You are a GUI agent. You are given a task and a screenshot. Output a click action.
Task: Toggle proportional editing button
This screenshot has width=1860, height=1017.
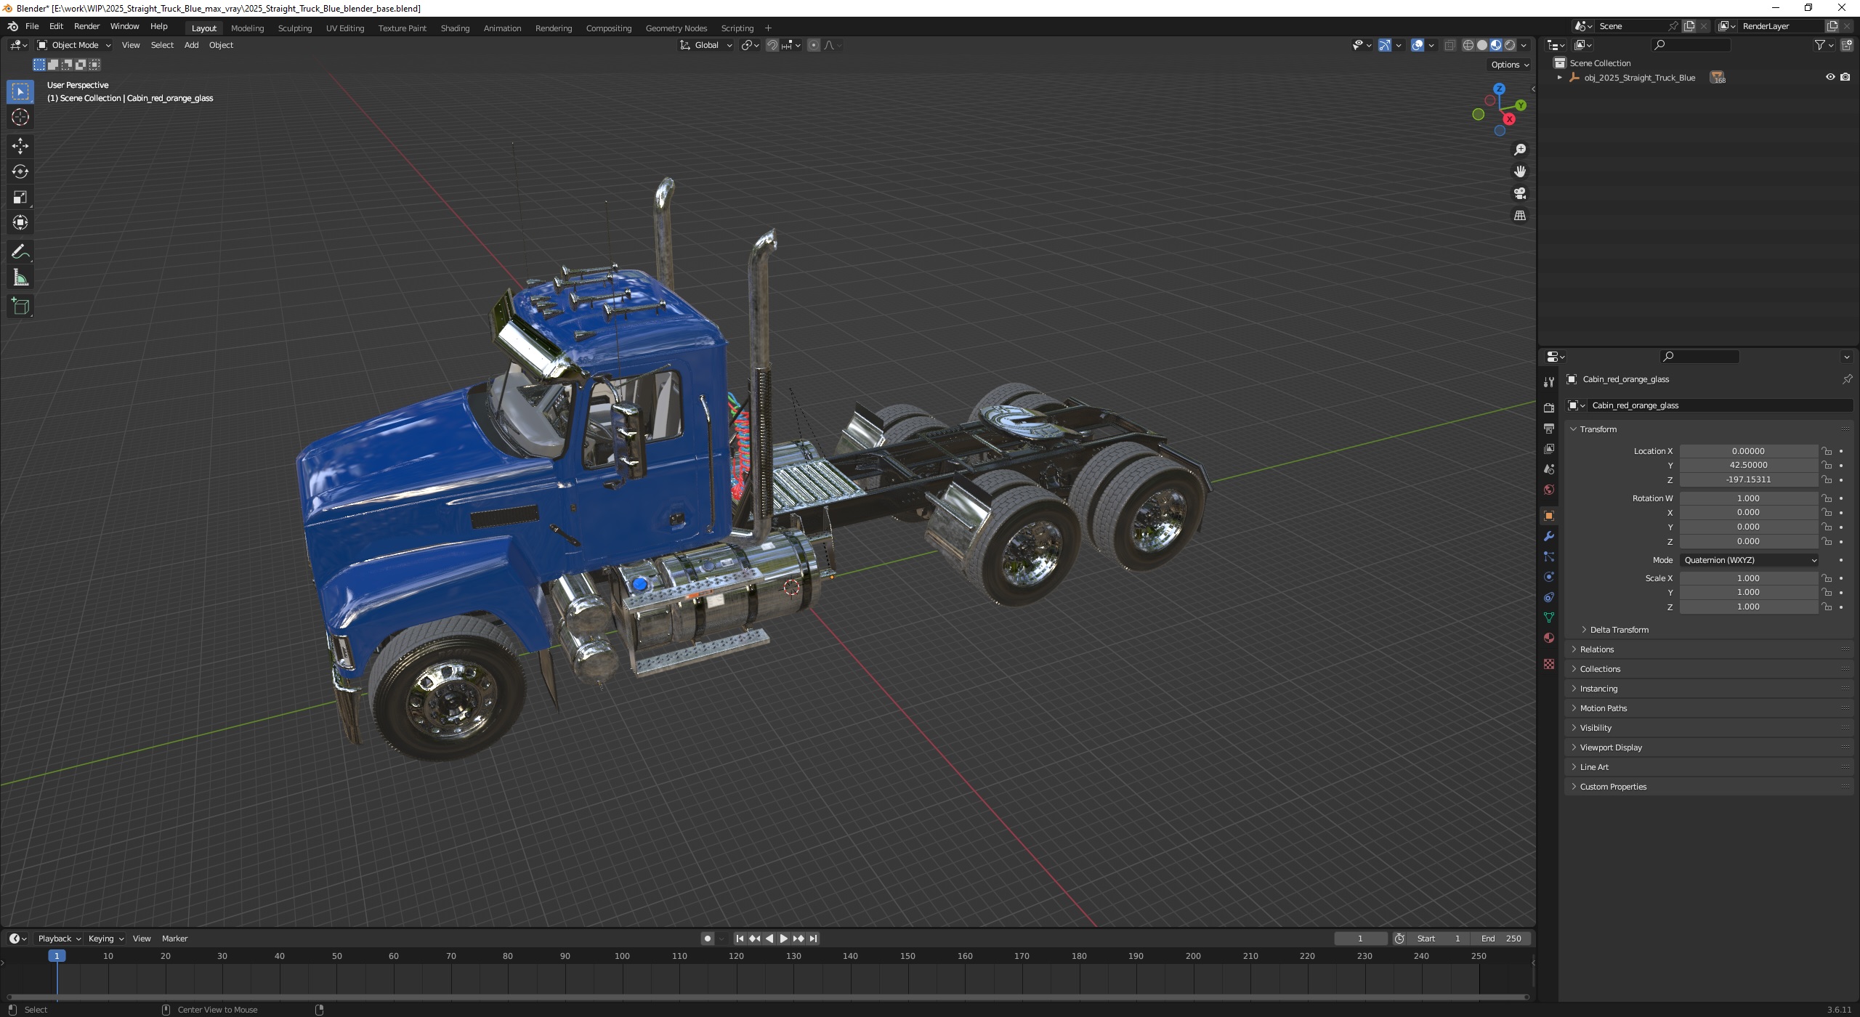pyautogui.click(x=814, y=45)
